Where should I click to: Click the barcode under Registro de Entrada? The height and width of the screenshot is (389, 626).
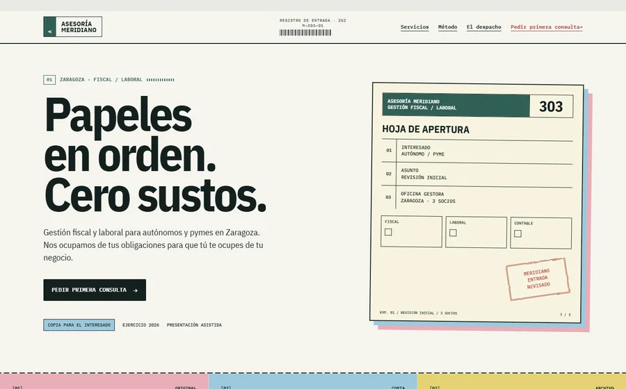(305, 33)
